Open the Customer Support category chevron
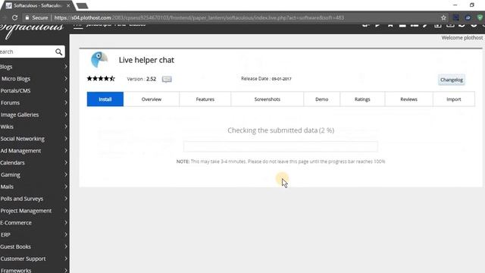This screenshot has height=273, width=485. 66,259
